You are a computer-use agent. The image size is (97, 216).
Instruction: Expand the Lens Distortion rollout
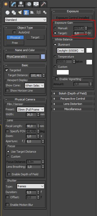73,104
